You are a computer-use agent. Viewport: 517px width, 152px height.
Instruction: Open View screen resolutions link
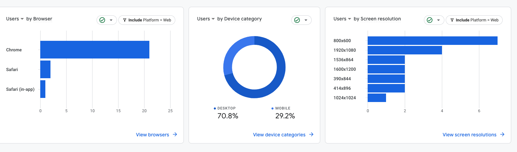point(469,135)
